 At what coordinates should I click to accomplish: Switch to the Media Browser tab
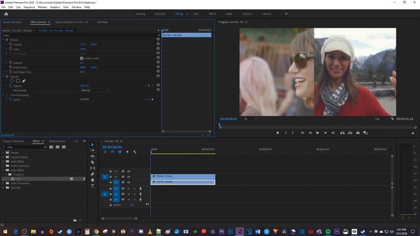coord(57,141)
